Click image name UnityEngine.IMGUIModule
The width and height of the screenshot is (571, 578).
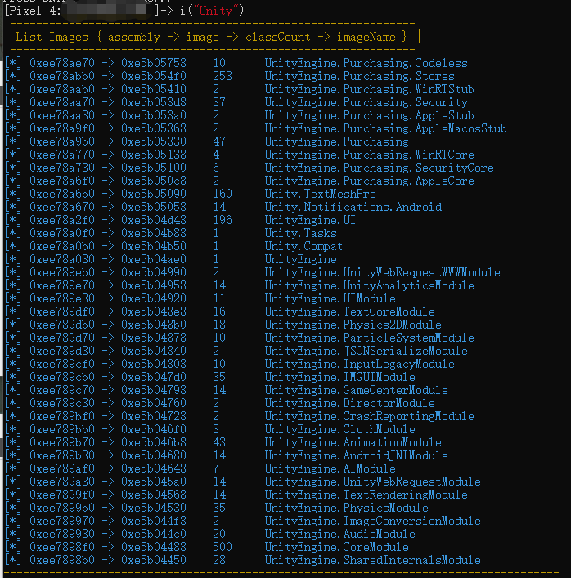tap(339, 377)
